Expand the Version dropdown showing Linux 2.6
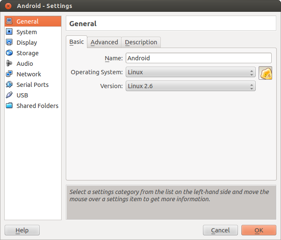The width and height of the screenshot is (281, 240). pyautogui.click(x=190, y=86)
